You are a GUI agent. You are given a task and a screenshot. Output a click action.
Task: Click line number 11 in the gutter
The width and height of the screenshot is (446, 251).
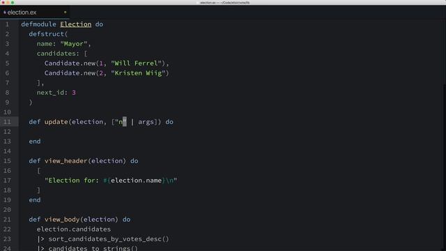point(7,122)
